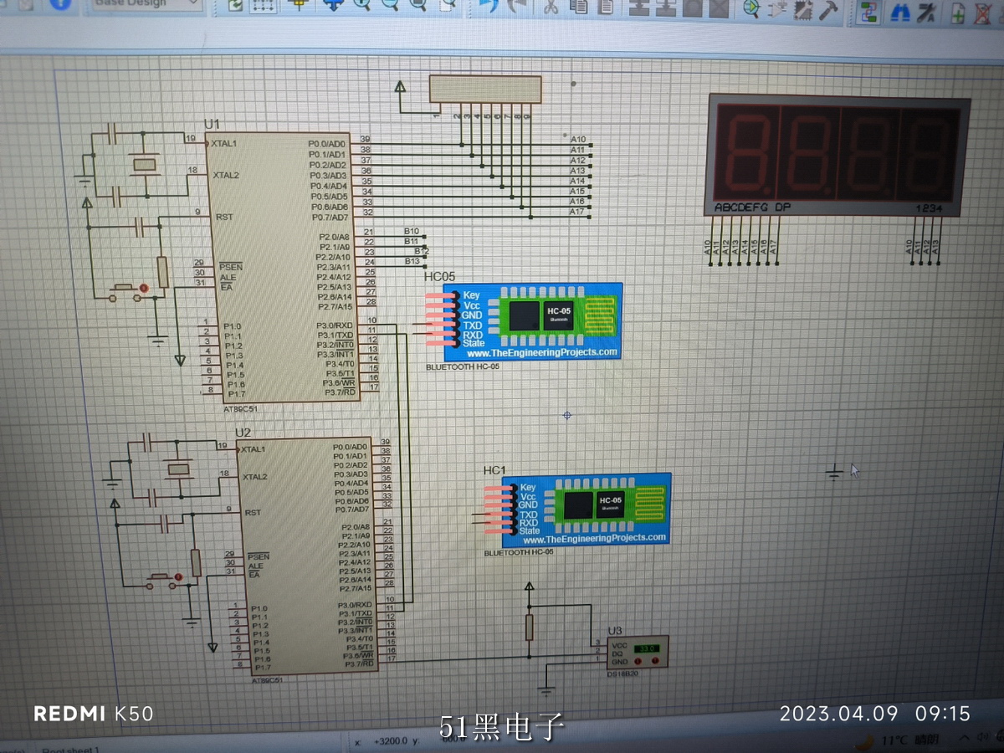1004x753 pixels.
Task: Select the False Origin crosshair icon
Action: (x=300, y=5)
